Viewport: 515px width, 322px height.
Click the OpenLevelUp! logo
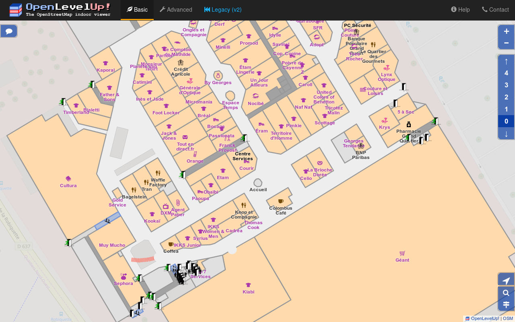pos(60,10)
